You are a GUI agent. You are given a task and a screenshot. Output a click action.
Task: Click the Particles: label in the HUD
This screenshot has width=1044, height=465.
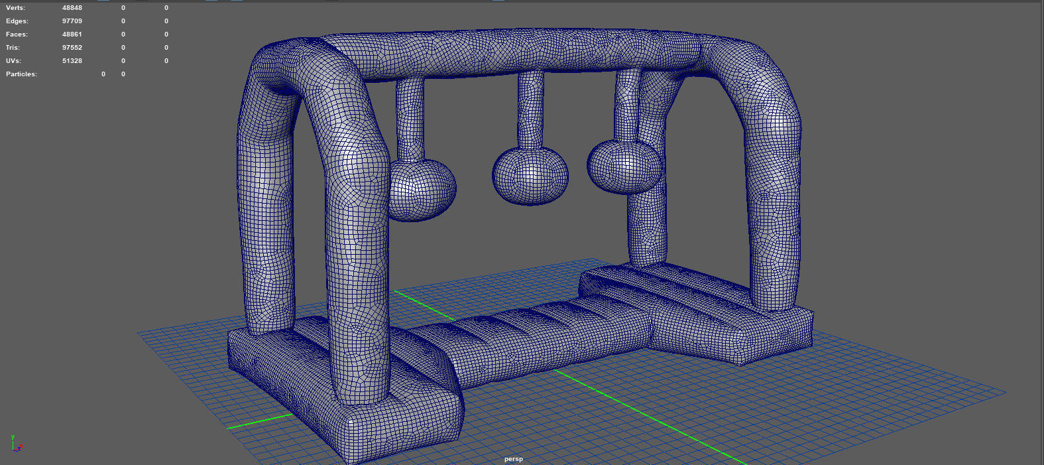(x=21, y=74)
